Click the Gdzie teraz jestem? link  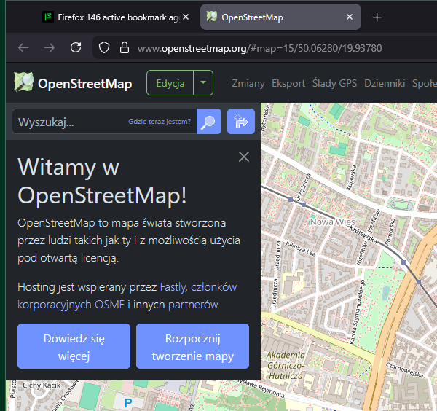pos(160,122)
